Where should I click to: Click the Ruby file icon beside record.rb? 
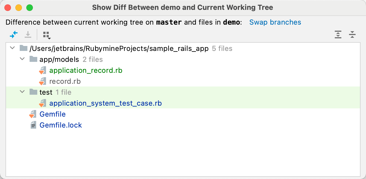(x=42, y=81)
